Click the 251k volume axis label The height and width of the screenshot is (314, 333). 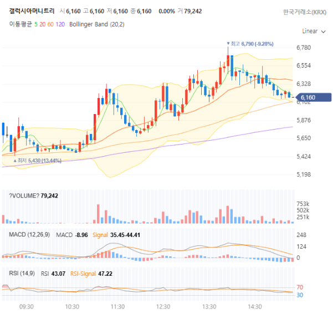[x=303, y=217]
